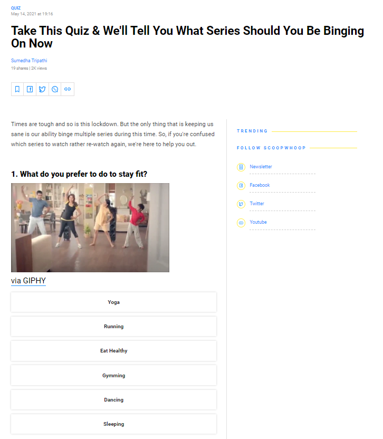
Task: Open the Newsletter follow link
Action: pyautogui.click(x=261, y=167)
